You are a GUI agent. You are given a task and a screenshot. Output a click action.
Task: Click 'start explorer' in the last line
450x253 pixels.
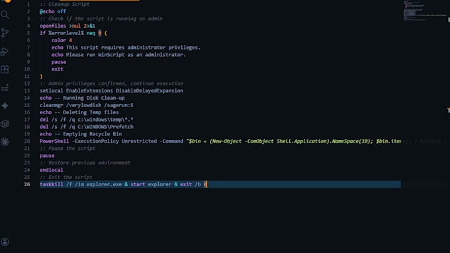(x=151, y=184)
